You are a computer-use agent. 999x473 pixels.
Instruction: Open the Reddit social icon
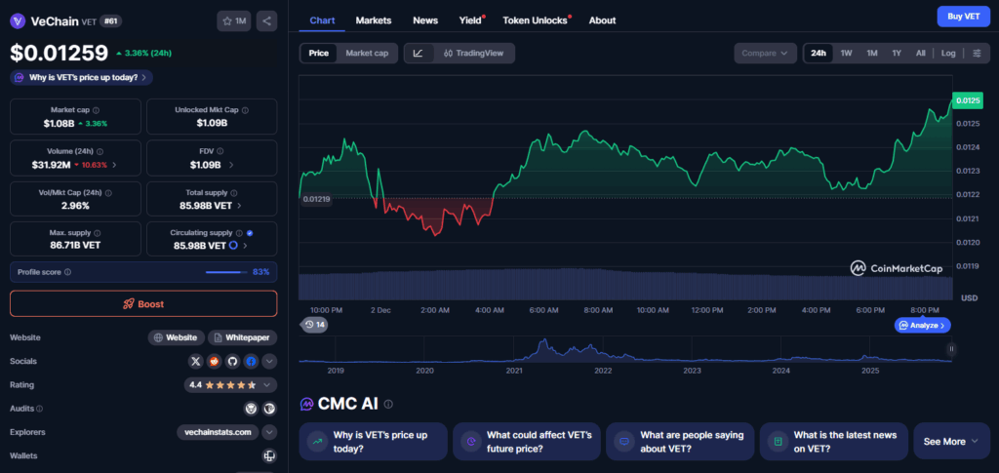tap(215, 361)
